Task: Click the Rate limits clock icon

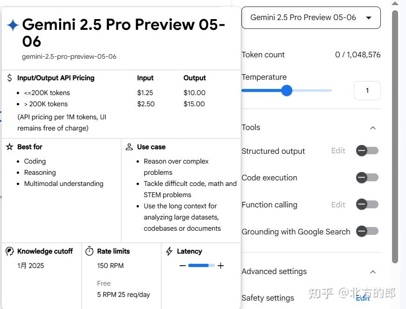Action: tap(89, 251)
